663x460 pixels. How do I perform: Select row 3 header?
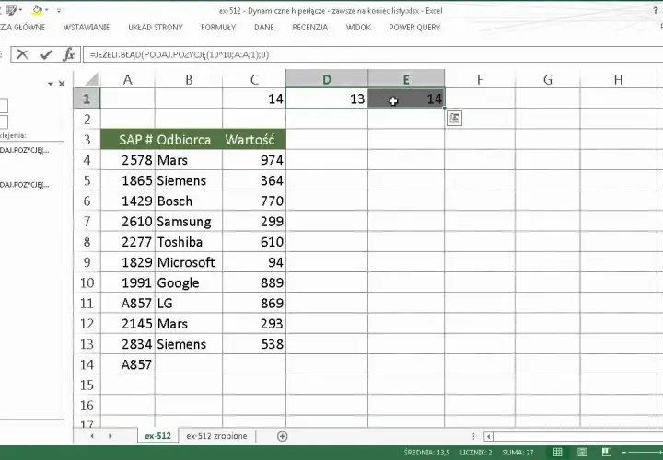click(x=87, y=140)
